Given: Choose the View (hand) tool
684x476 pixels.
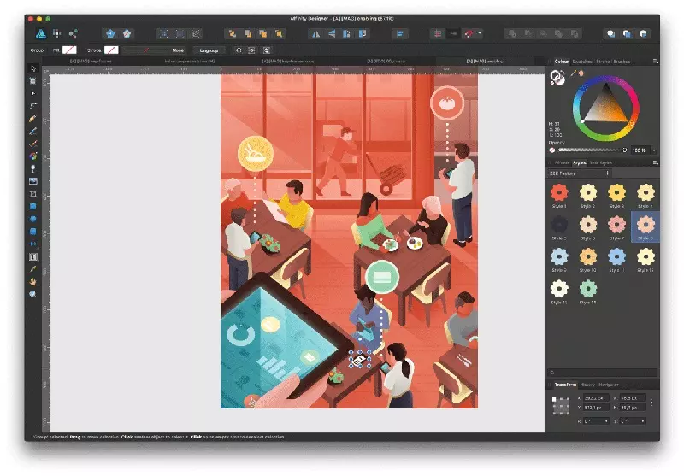Looking at the screenshot, I should tap(33, 280).
